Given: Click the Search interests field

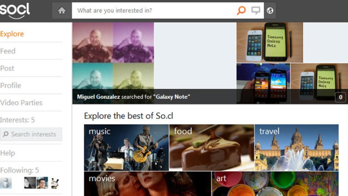Looking at the screenshot, I should 31,134.
